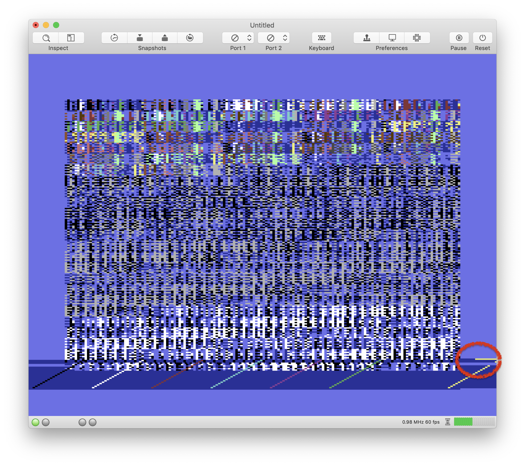Open the hardware chip preferences icon

(x=417, y=38)
